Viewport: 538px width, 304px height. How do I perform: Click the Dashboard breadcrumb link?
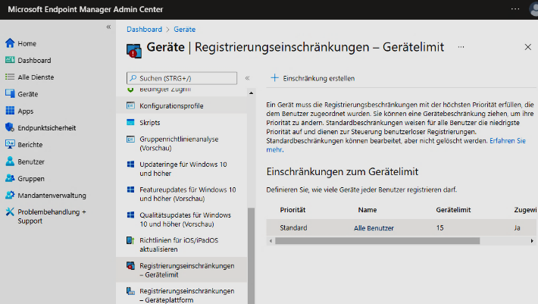tap(144, 29)
